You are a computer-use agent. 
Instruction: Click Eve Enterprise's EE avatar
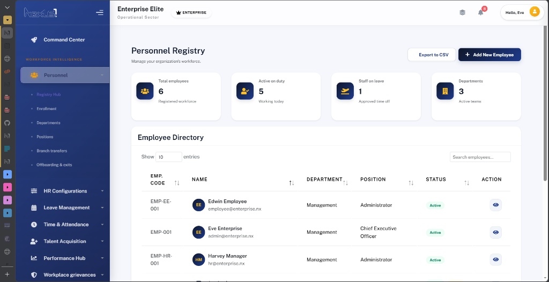[x=198, y=232]
